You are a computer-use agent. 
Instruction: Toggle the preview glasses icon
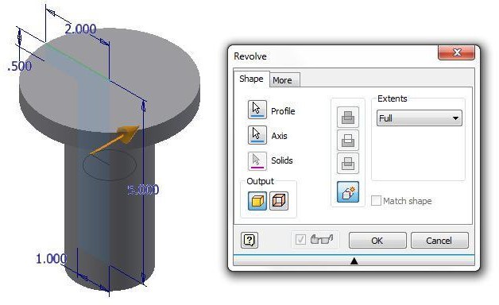pos(322,239)
